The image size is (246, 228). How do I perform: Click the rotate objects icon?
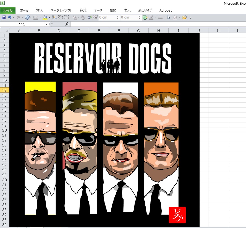click(x=75, y=17)
